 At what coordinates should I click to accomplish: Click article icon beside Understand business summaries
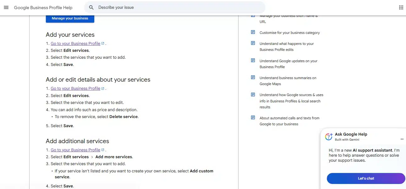[x=253, y=78]
